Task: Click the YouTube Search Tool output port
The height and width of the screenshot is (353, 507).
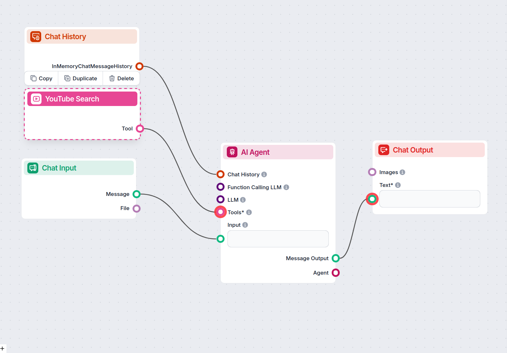Action: (x=140, y=129)
